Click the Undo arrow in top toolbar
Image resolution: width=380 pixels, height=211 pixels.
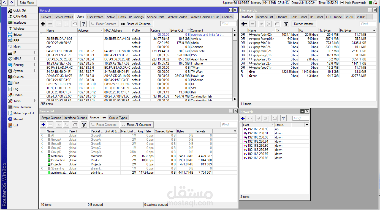[4, 3]
